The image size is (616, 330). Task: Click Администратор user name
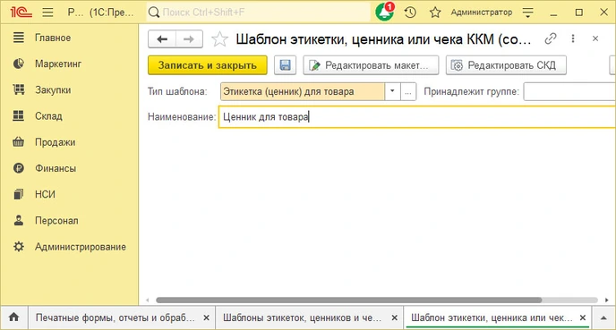[482, 13]
